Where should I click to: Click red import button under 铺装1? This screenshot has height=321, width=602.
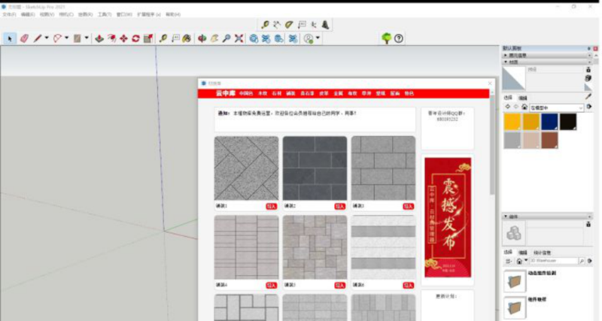tap(272, 206)
